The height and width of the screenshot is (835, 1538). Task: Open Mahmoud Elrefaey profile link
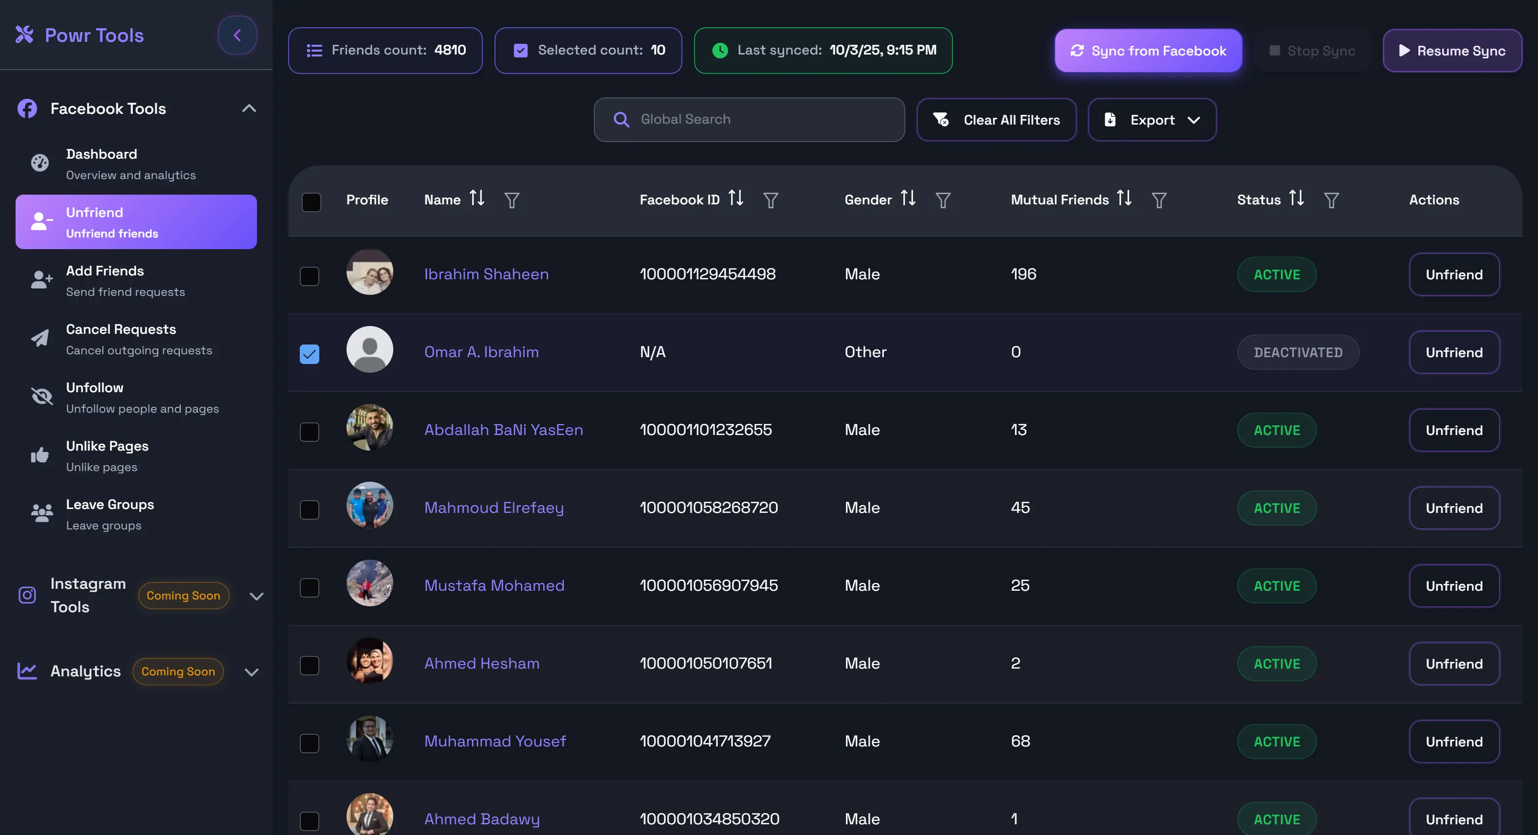494,508
